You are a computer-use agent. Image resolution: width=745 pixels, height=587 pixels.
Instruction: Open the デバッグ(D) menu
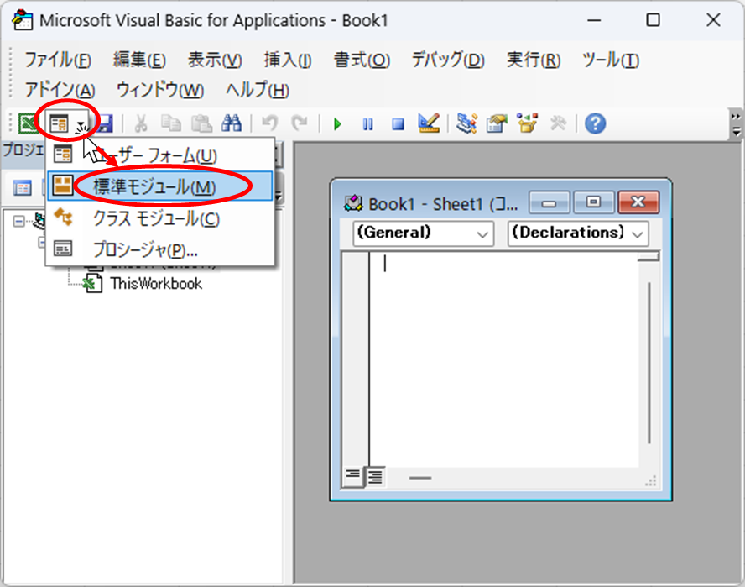[x=448, y=60]
